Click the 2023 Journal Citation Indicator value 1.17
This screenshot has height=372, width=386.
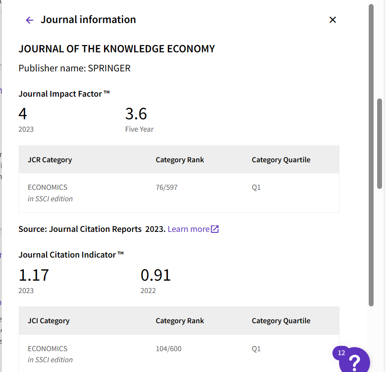[34, 275]
